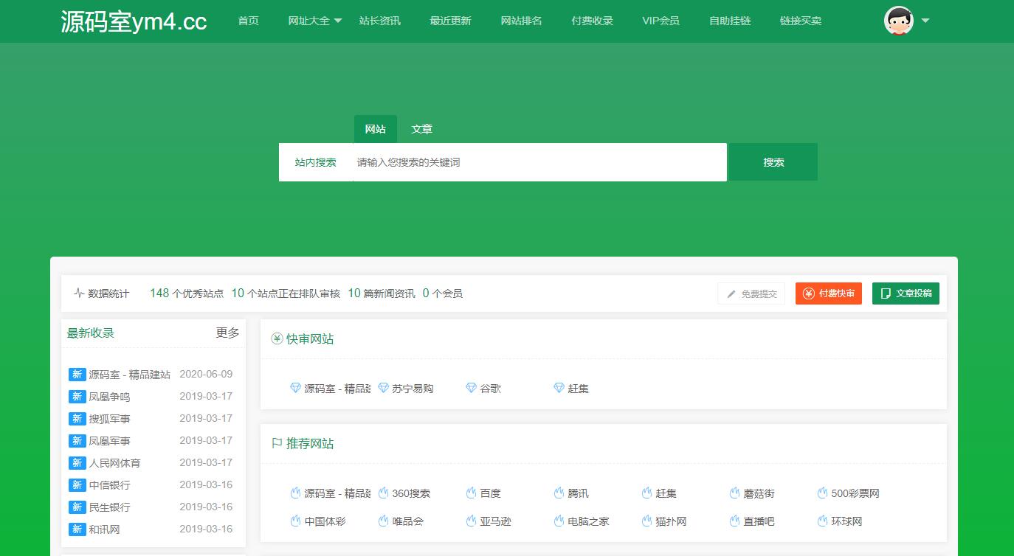Click the 站内搜索 label

point(316,162)
